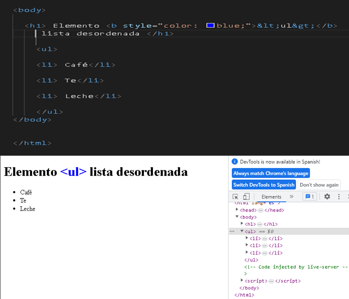349x299 pixels.
Task: Click Switch DevTools to Spanish
Action: pos(264,185)
